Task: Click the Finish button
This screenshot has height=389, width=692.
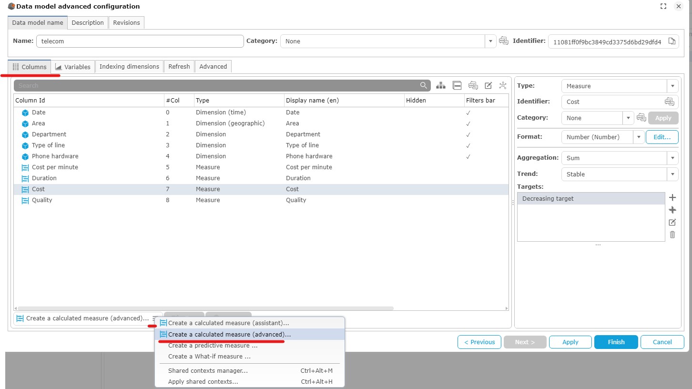Action: (616, 342)
